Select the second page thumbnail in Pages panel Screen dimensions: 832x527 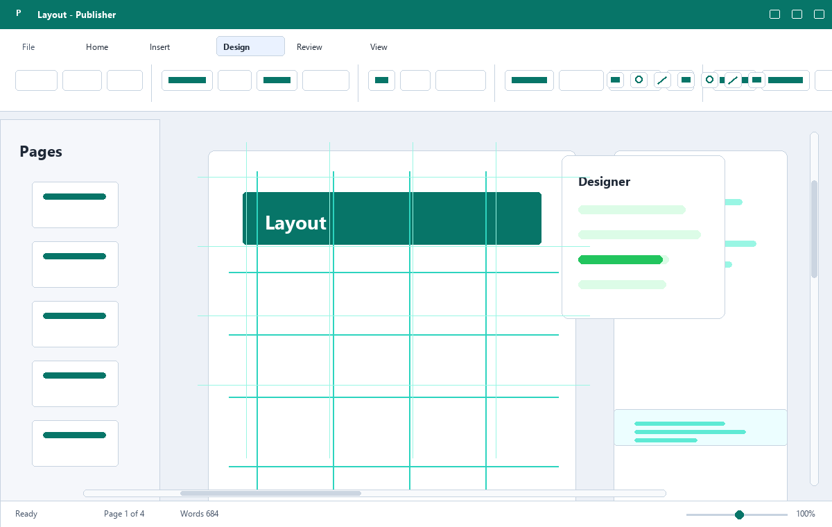coord(75,264)
